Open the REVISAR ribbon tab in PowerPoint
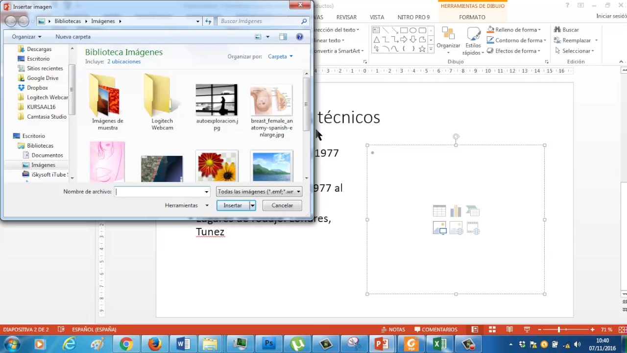The width and height of the screenshot is (627, 353). [x=346, y=17]
